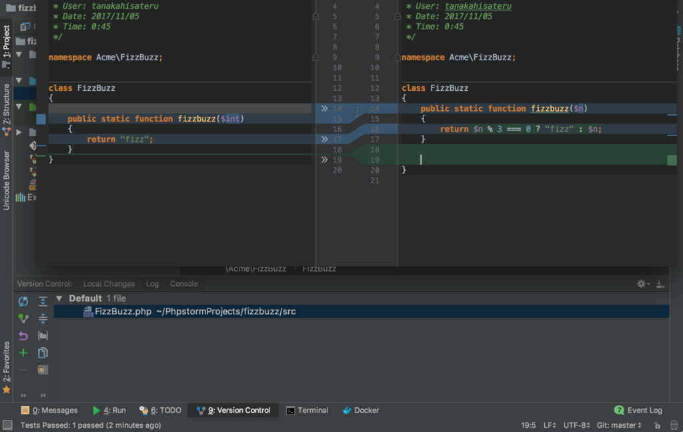Open the 2: Favorites side tab
683x432 pixels.
(7, 367)
